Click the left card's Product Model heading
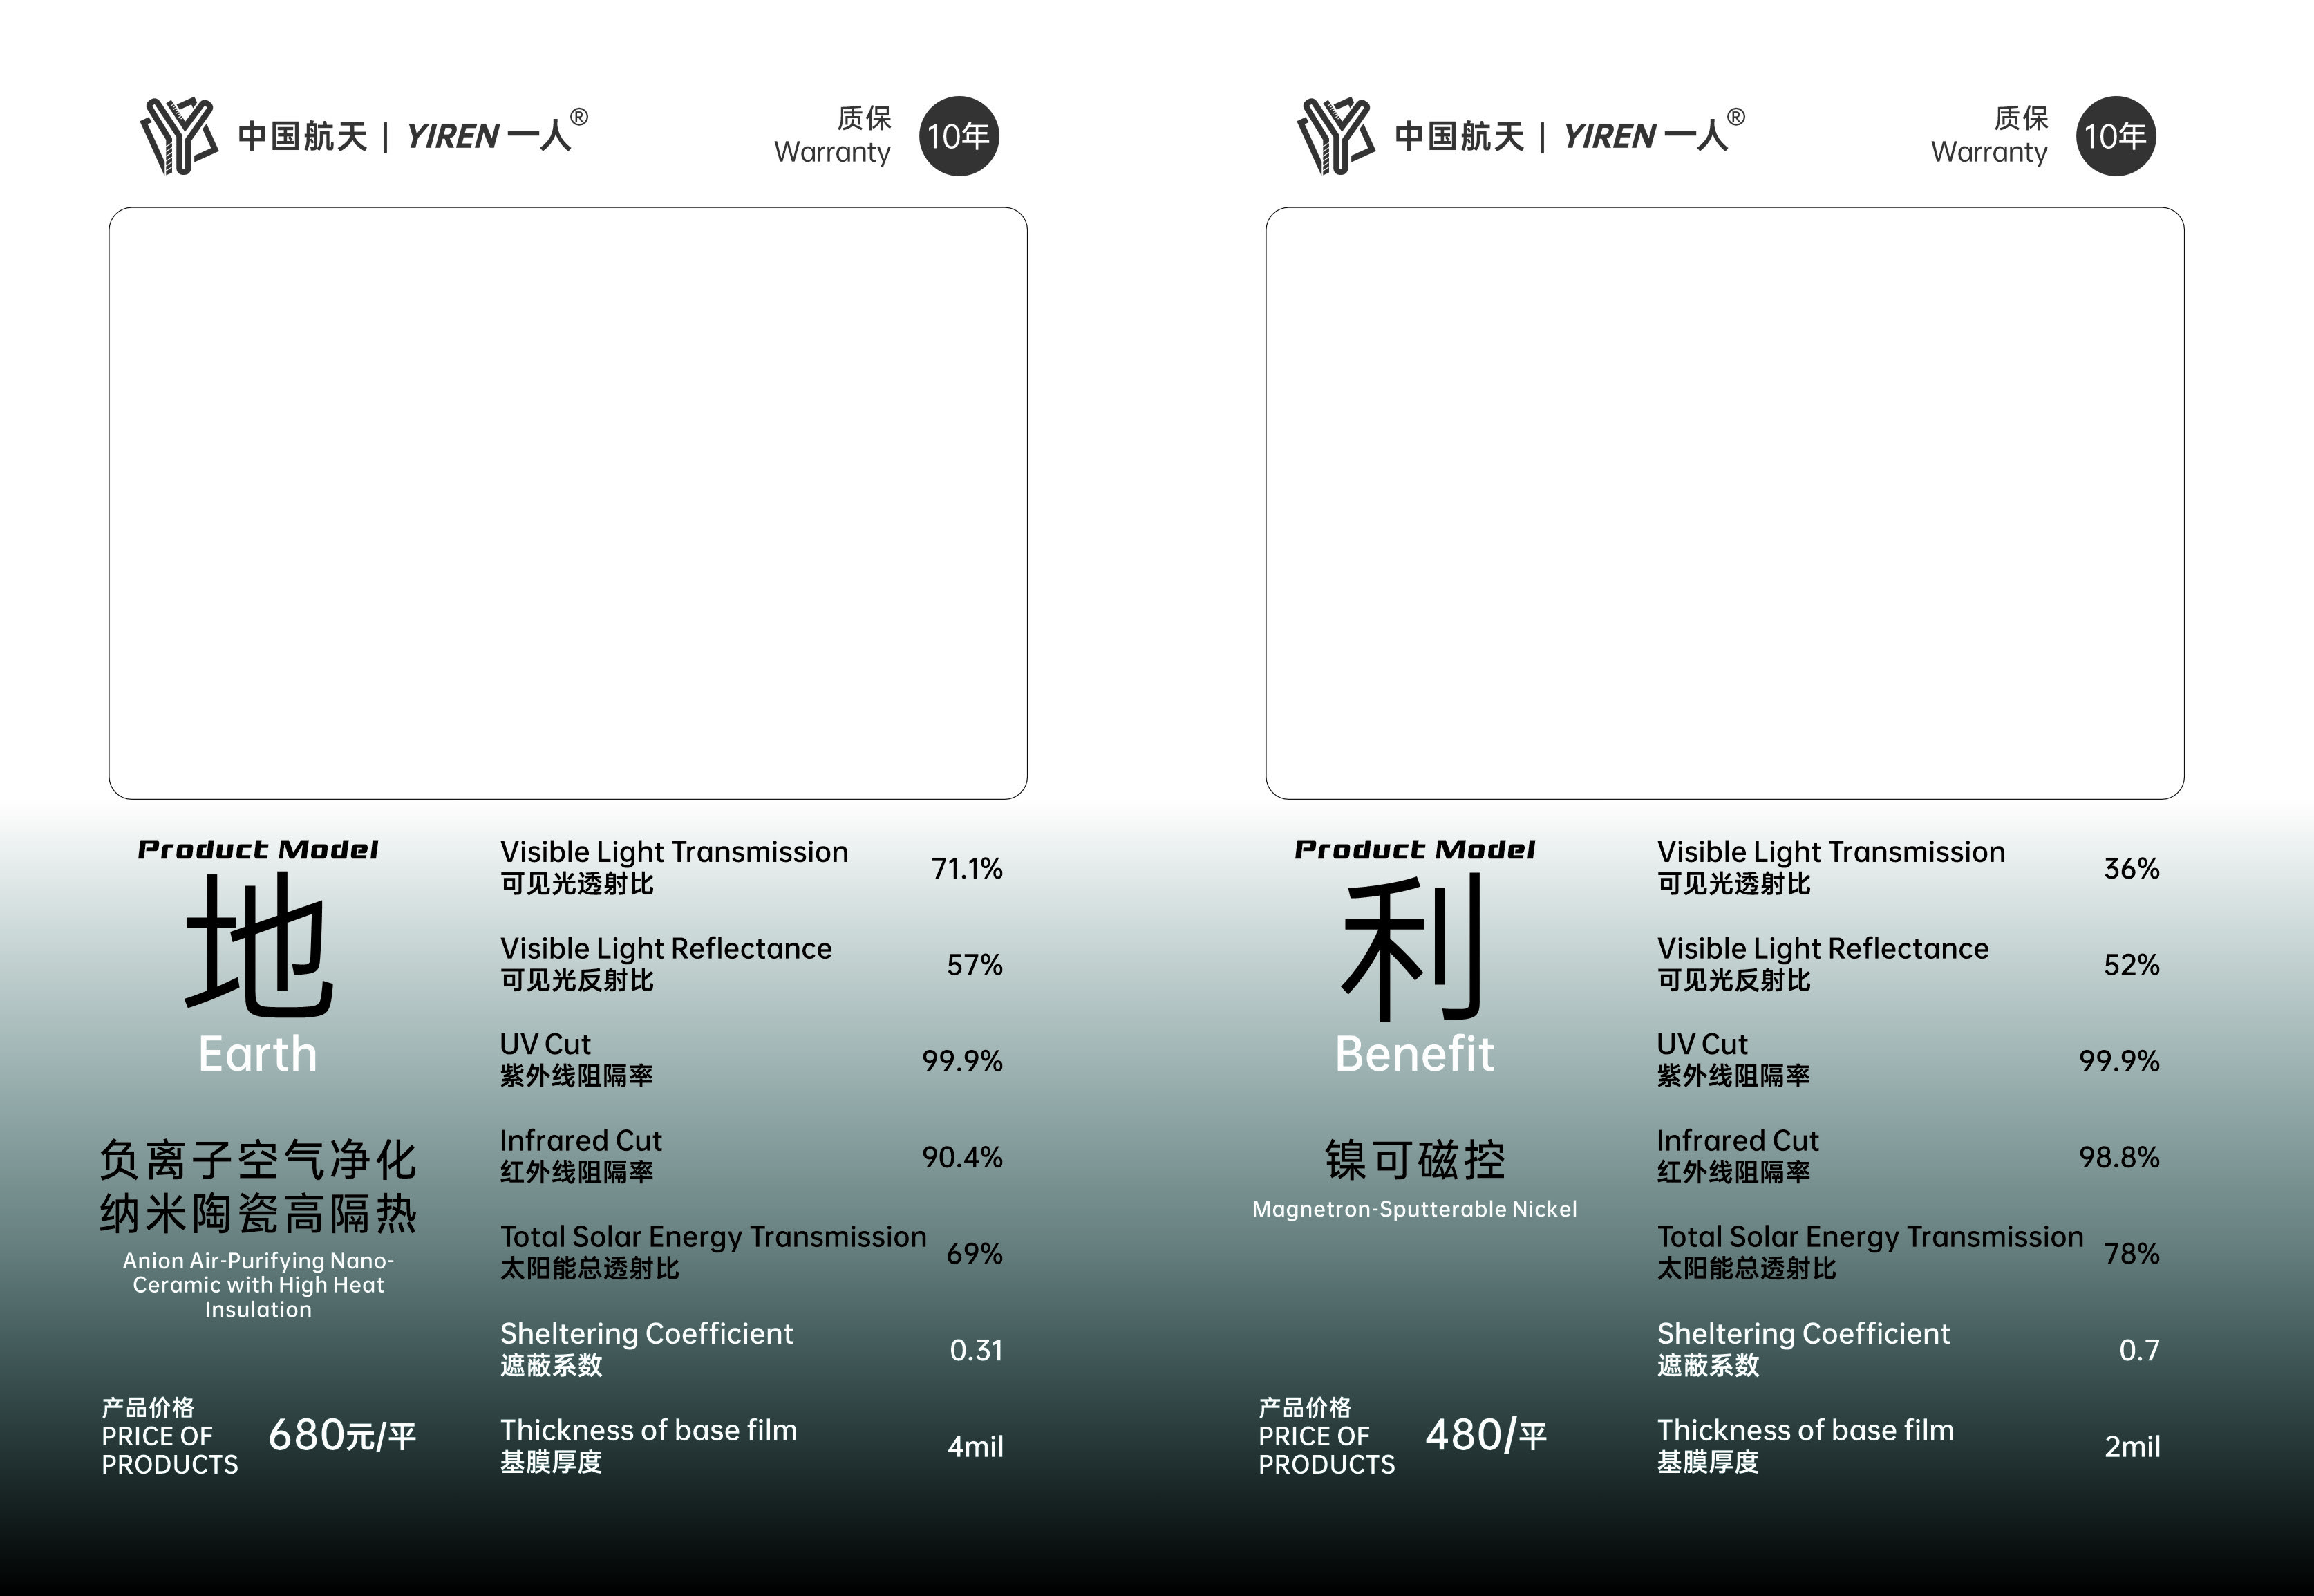This screenshot has height=1596, width=2314. tap(258, 850)
